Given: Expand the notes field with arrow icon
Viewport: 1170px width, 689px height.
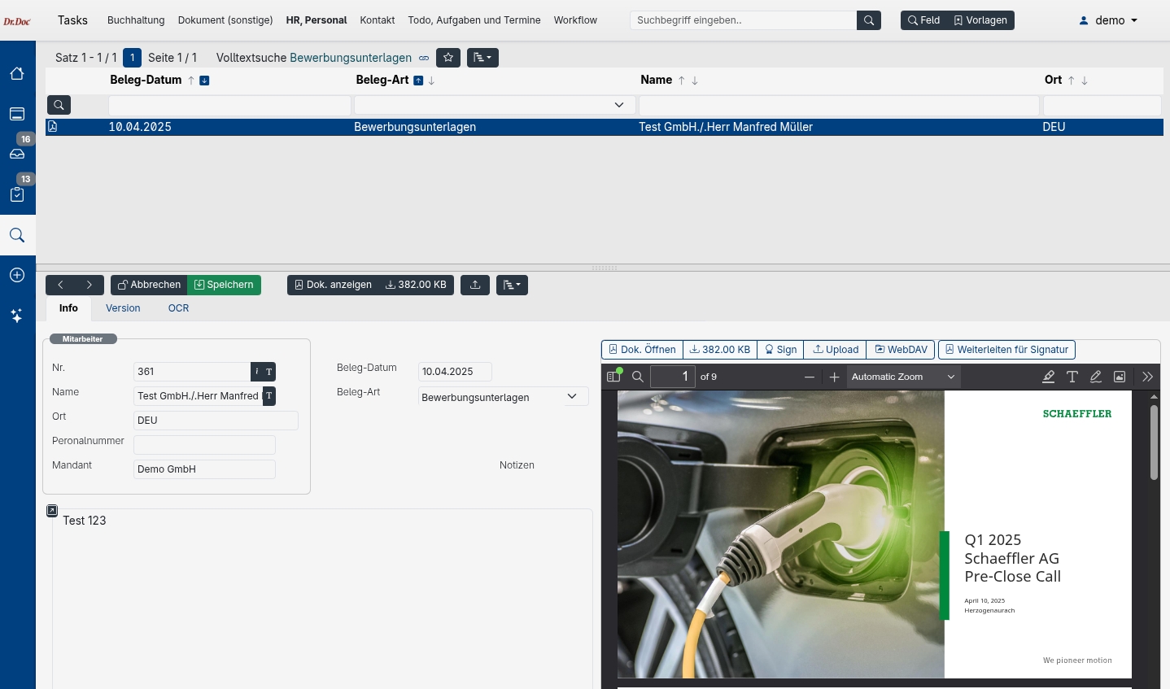Looking at the screenshot, I should 52,511.
